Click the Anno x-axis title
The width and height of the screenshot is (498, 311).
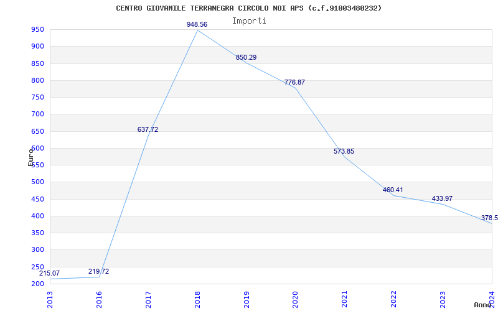click(x=482, y=305)
